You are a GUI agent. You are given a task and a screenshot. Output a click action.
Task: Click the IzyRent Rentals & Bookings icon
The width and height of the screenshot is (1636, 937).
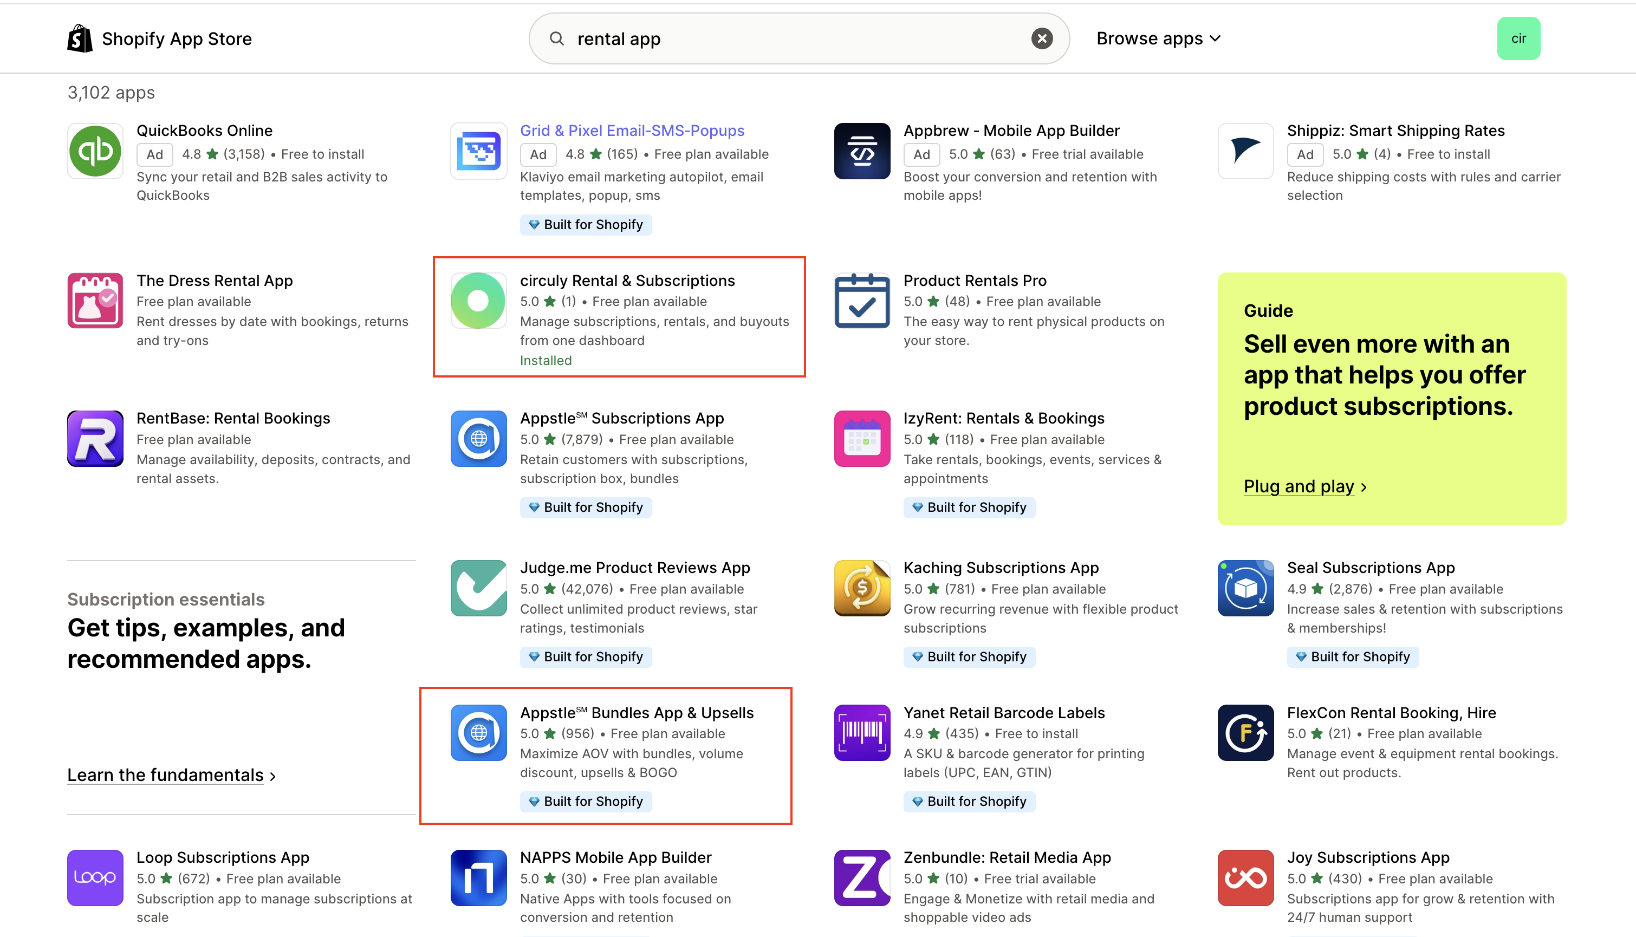[862, 438]
